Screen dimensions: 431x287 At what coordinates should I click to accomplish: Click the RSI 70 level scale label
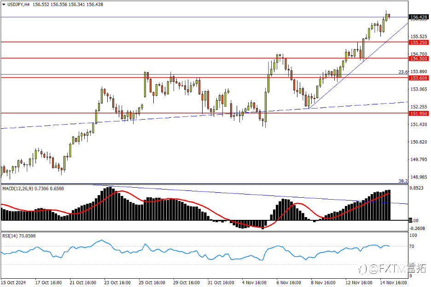[x=412, y=247]
